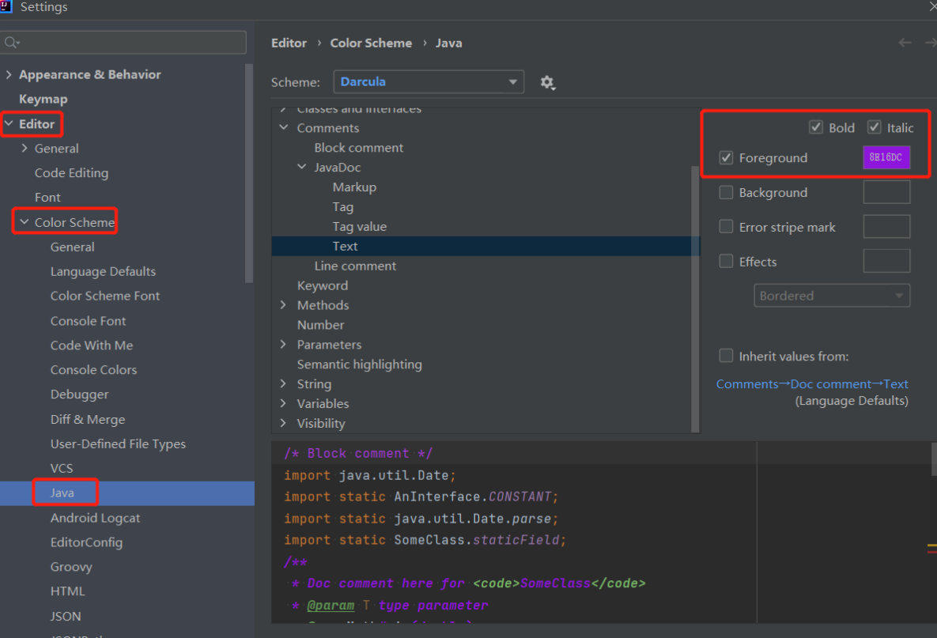Open the scheme actions gear icon
Image resolution: width=937 pixels, height=638 pixels.
tap(547, 82)
